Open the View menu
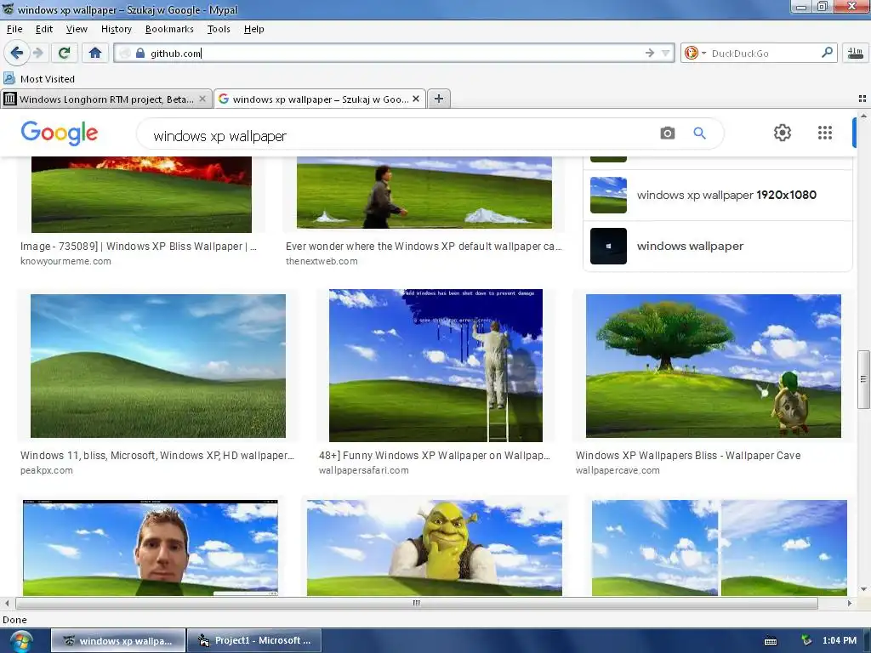Viewport: 871px width, 653px height. [x=77, y=29]
